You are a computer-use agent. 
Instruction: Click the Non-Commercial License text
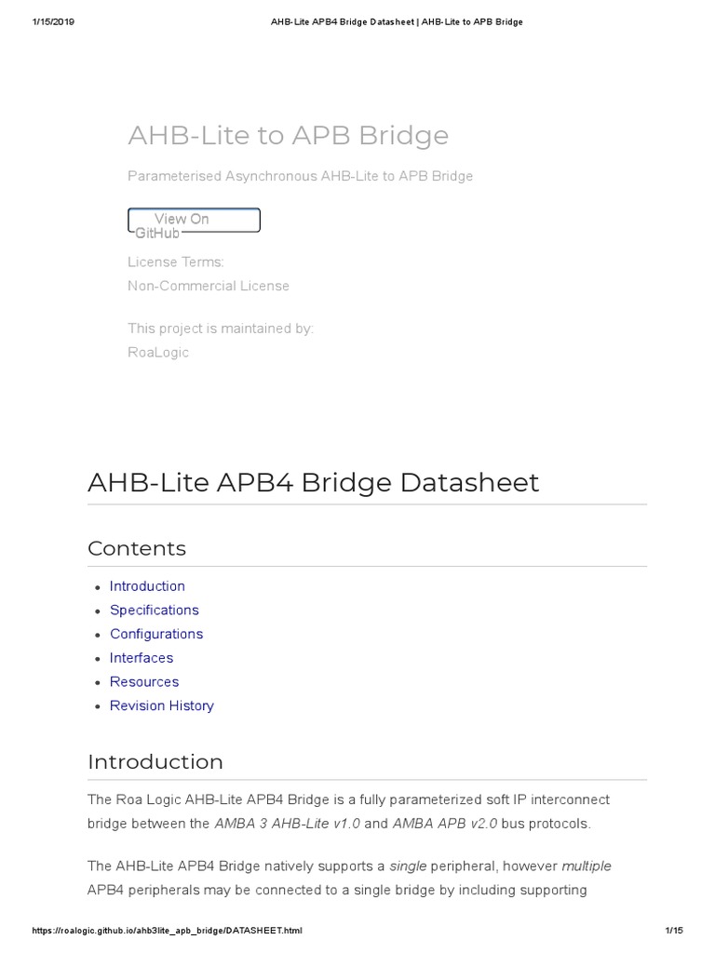click(x=209, y=286)
